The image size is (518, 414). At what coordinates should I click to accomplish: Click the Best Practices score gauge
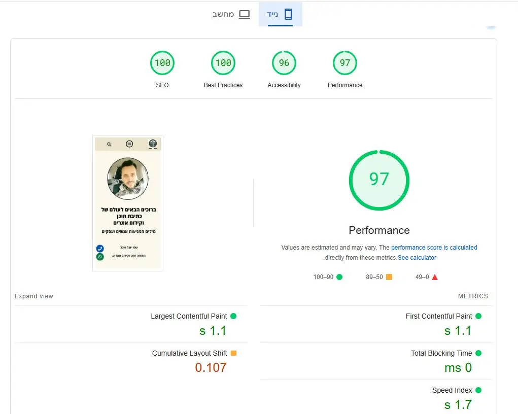[223, 63]
